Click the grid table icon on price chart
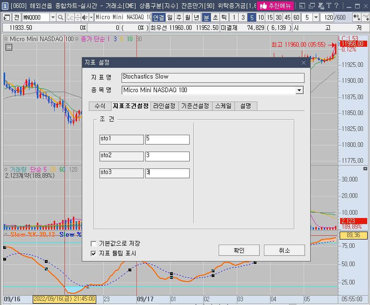Screen dimensions: 370x305 click(x=9, y=47)
